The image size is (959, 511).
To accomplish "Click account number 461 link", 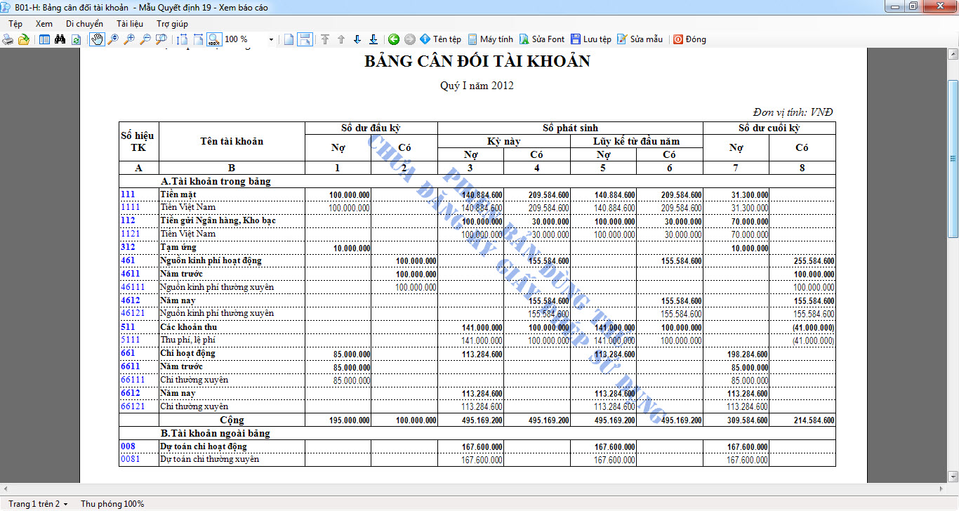I will tap(128, 260).
